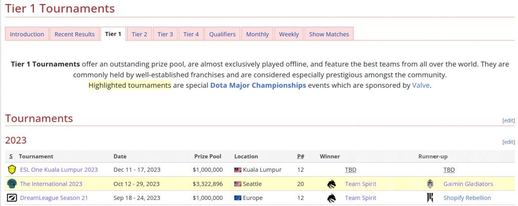The width and height of the screenshot is (518, 206).
Task: Open the ESL One Kuala Lumpur 2023 page
Action: (59, 170)
